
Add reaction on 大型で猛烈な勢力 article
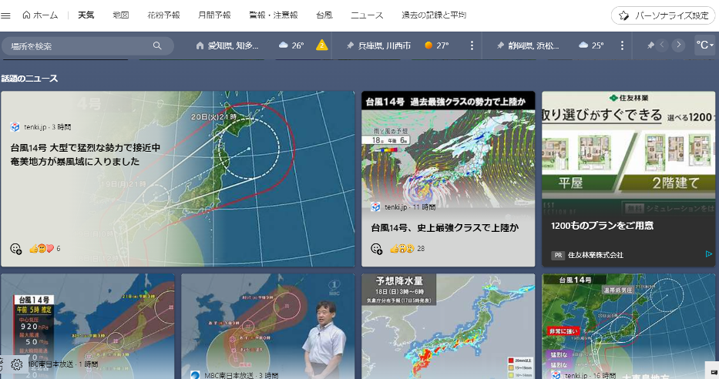(16, 249)
